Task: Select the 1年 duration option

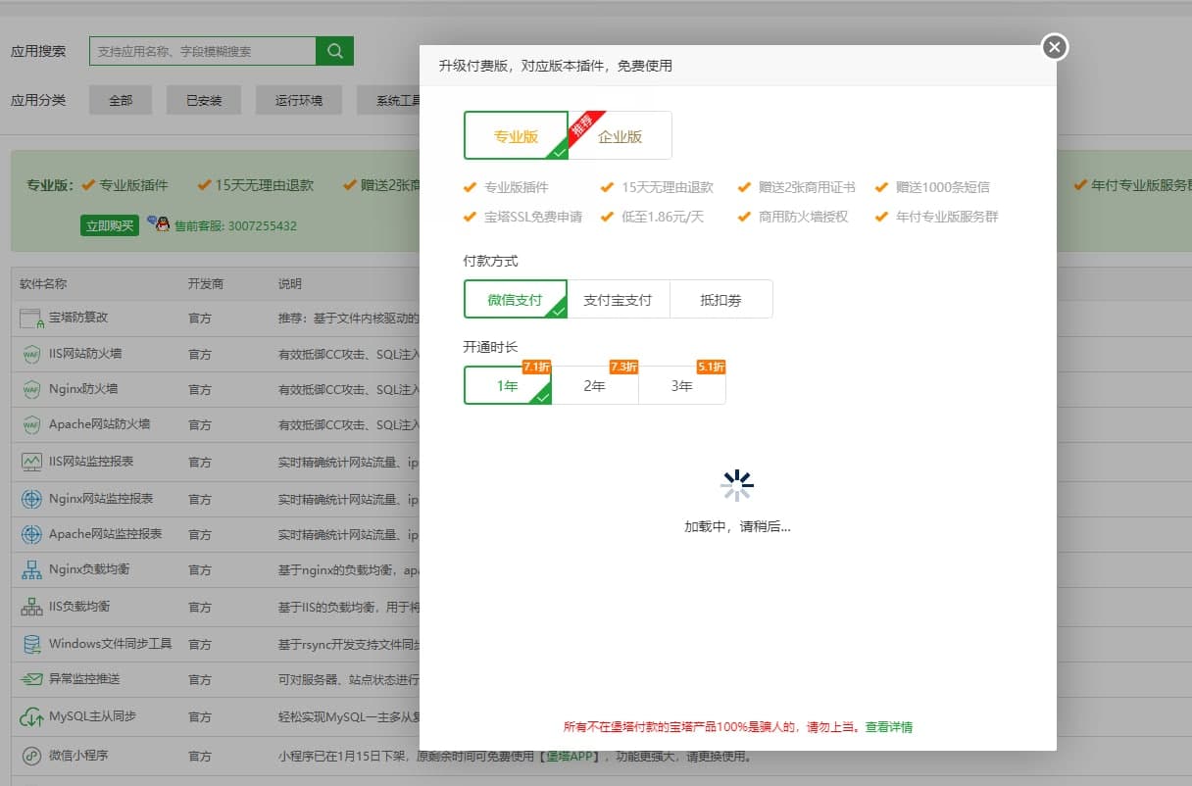Action: [x=508, y=385]
